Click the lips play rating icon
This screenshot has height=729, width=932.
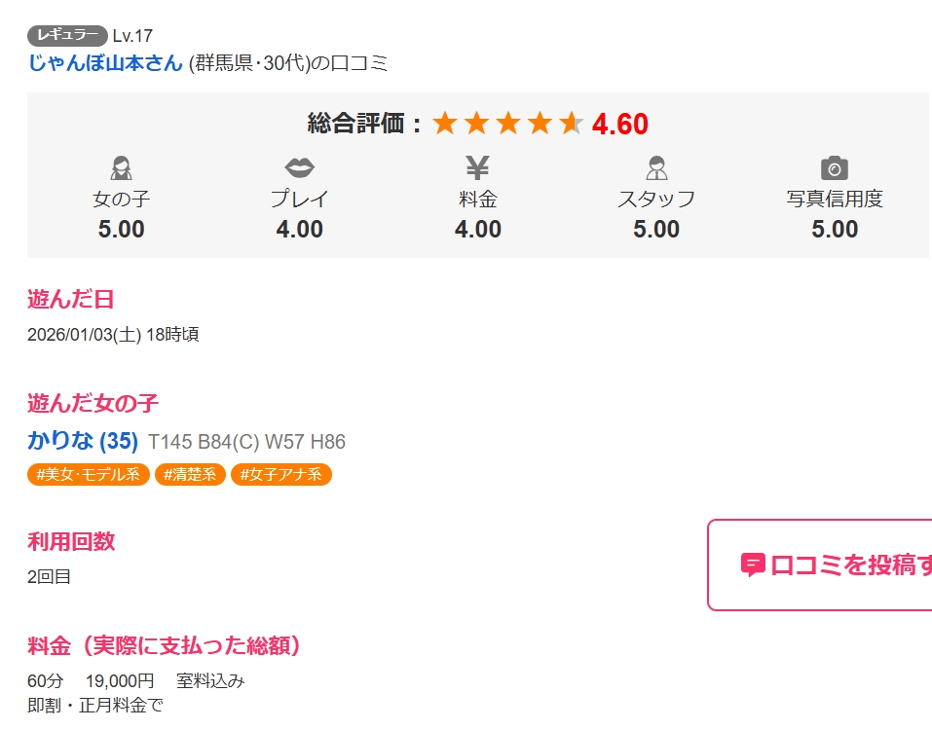pos(299,168)
